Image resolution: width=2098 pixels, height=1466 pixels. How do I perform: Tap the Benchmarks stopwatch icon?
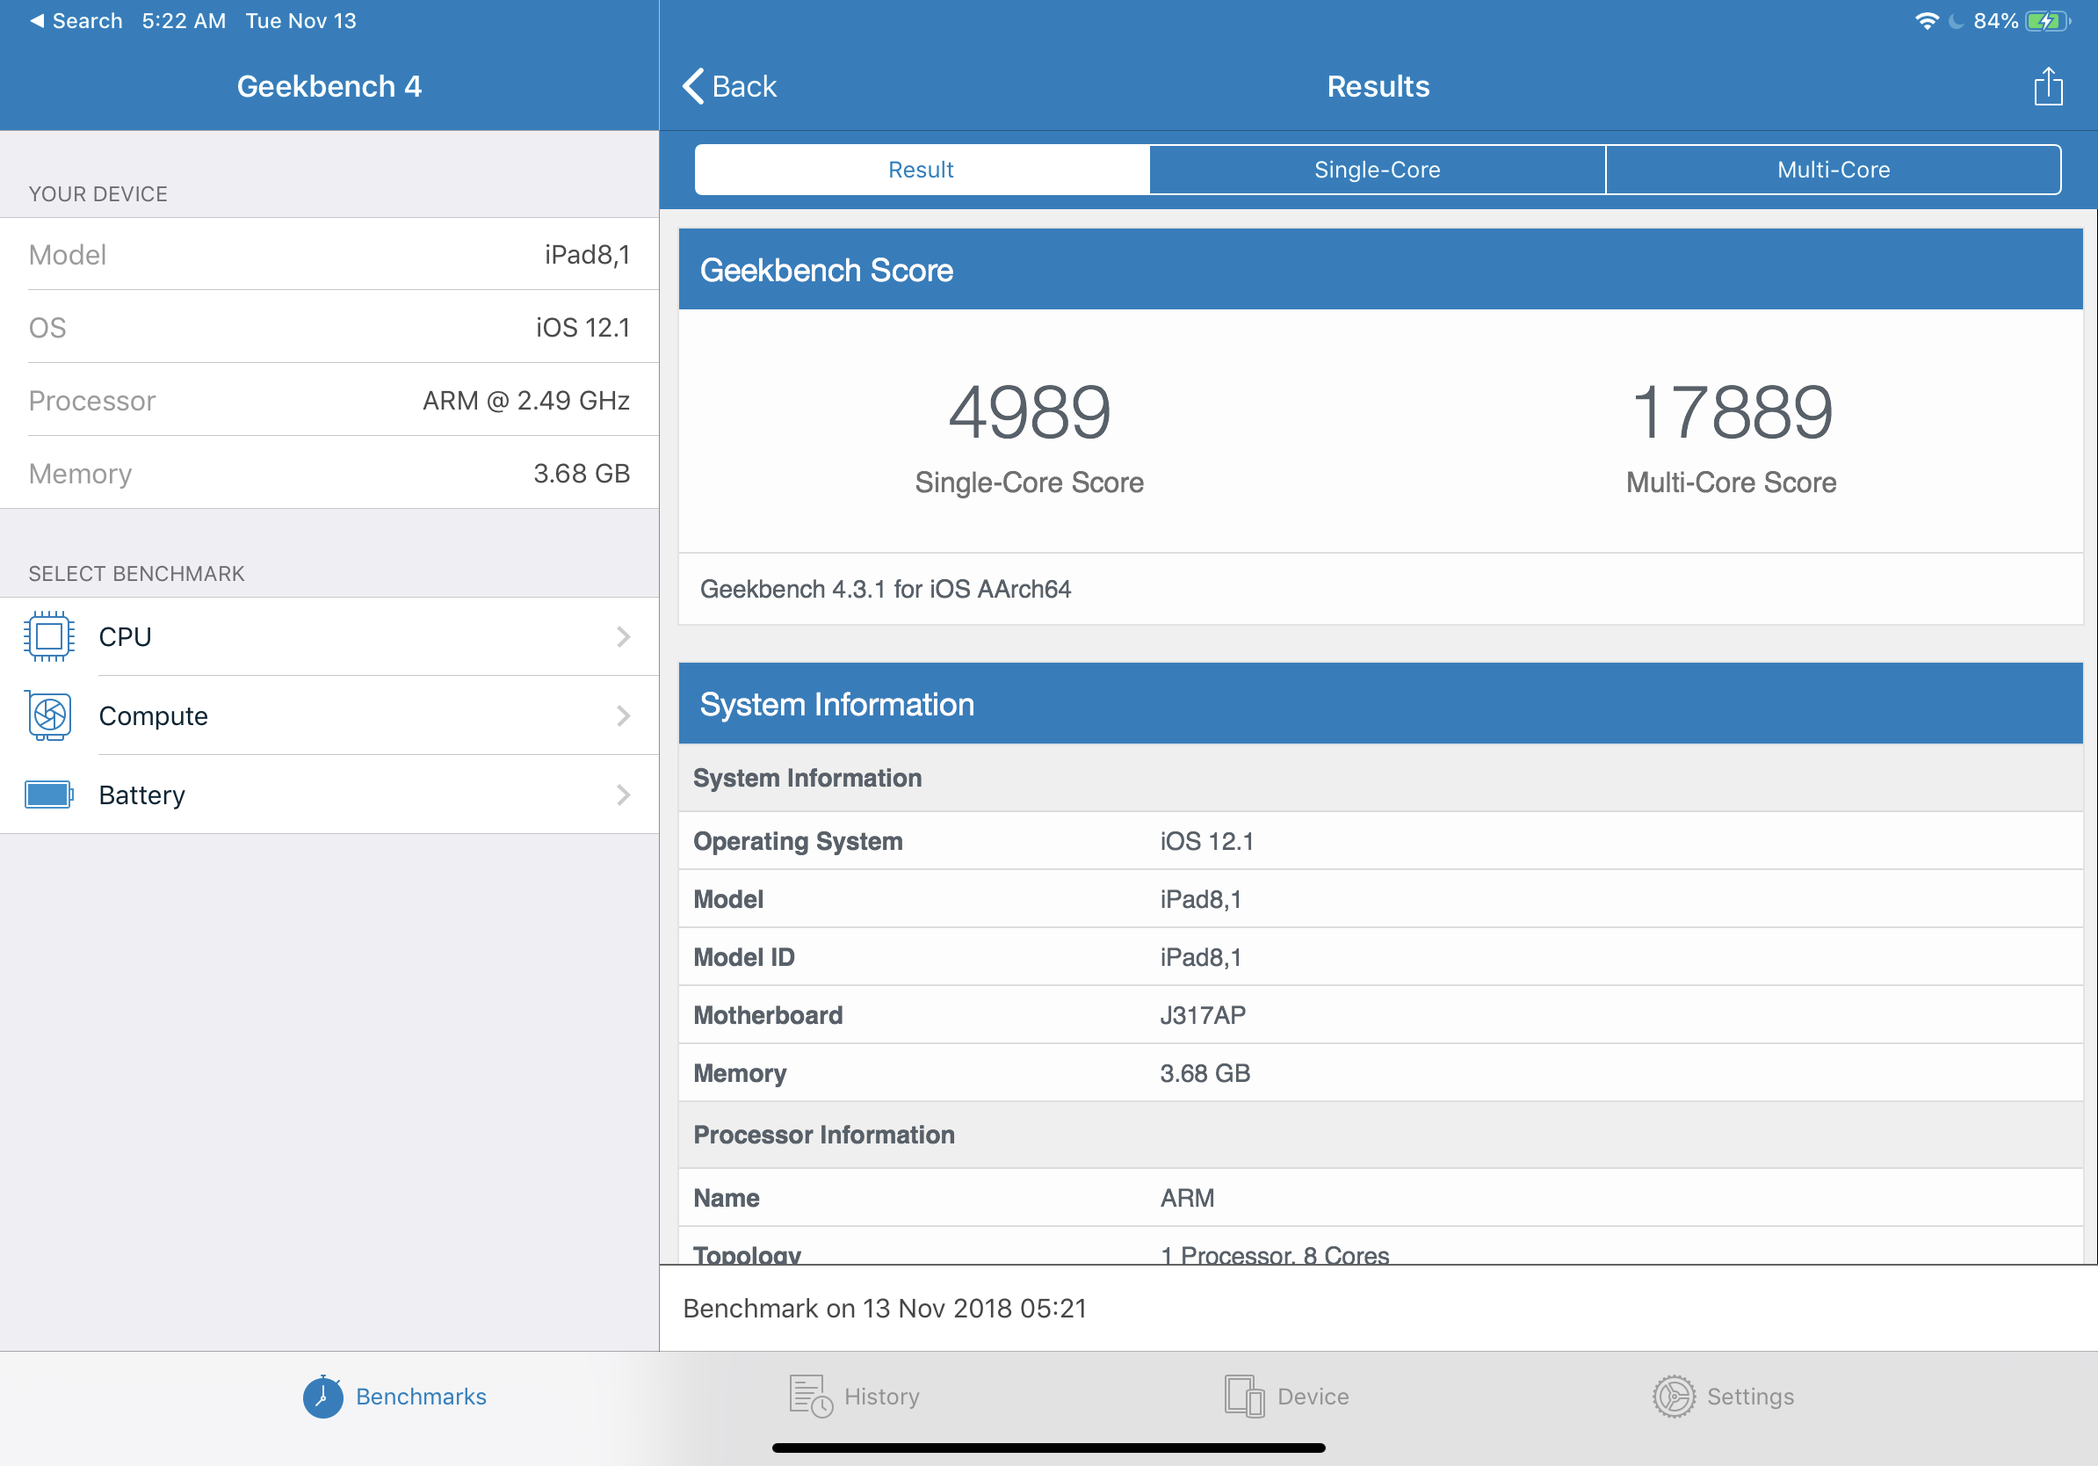pos(322,1396)
